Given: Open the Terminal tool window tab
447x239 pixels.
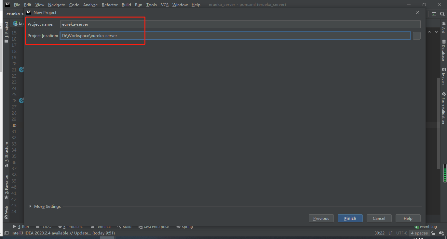Looking at the screenshot, I should point(101,227).
